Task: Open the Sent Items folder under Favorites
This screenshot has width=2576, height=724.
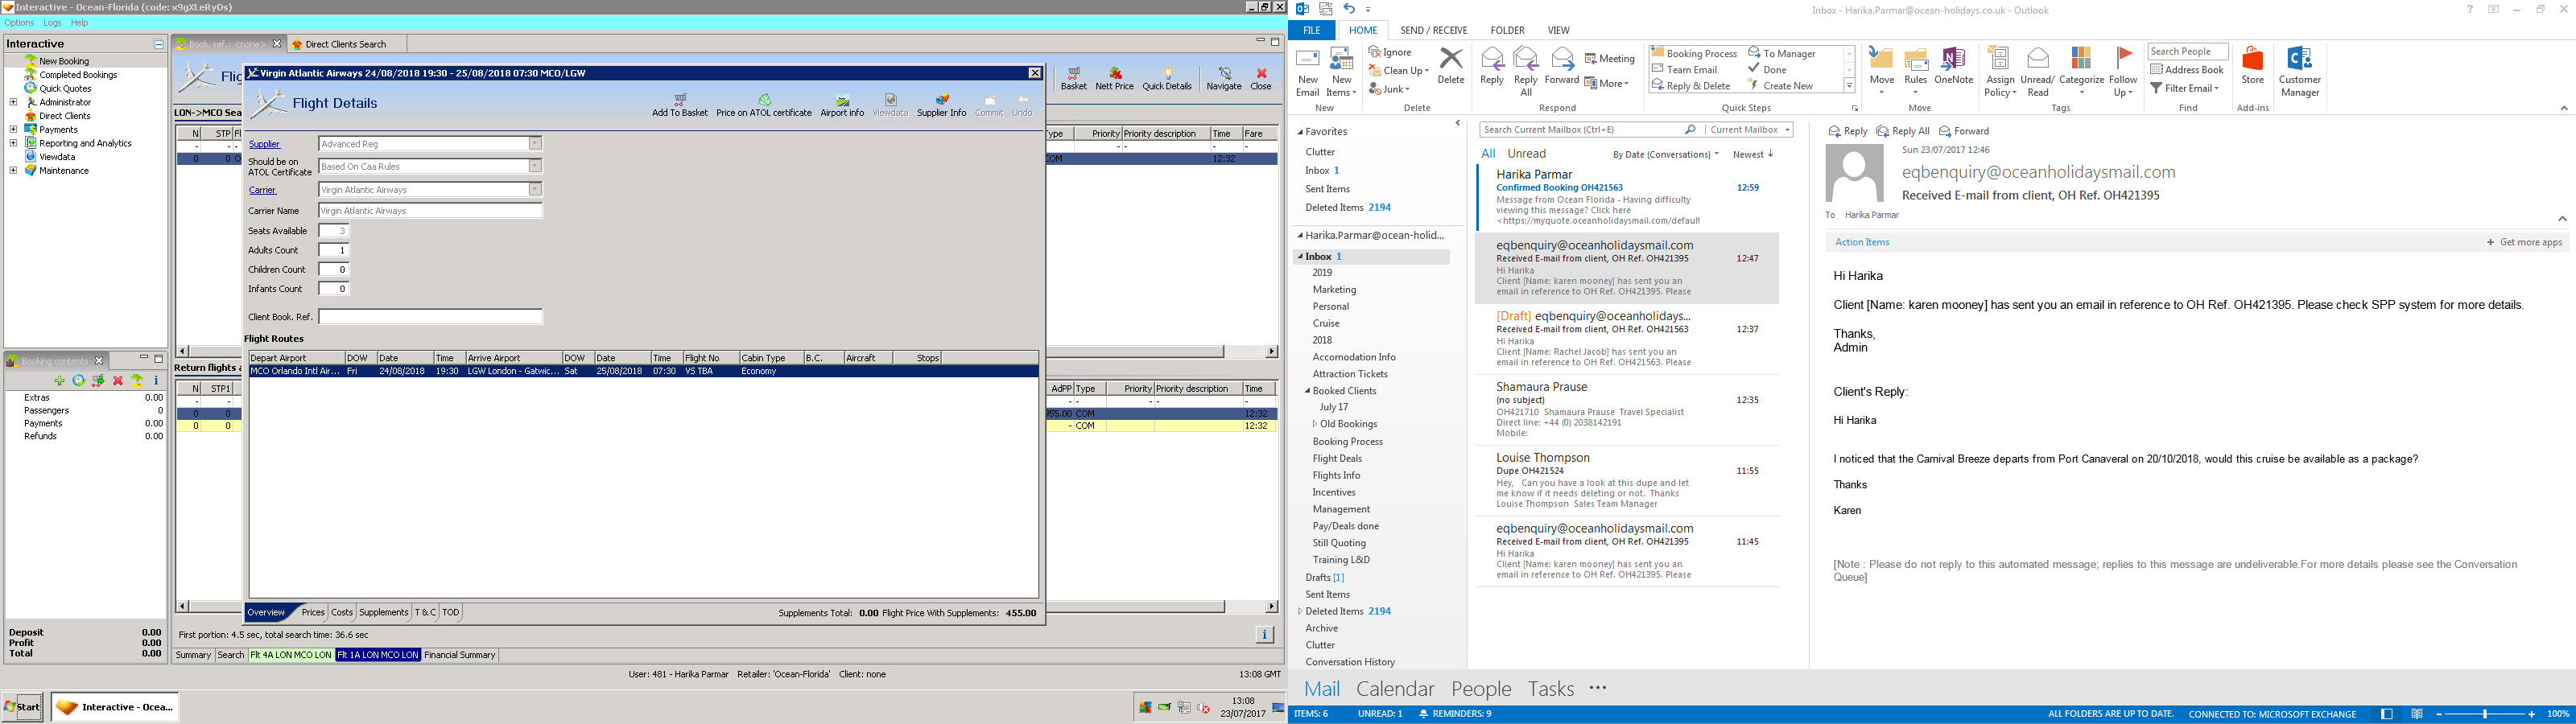Action: tap(1327, 189)
